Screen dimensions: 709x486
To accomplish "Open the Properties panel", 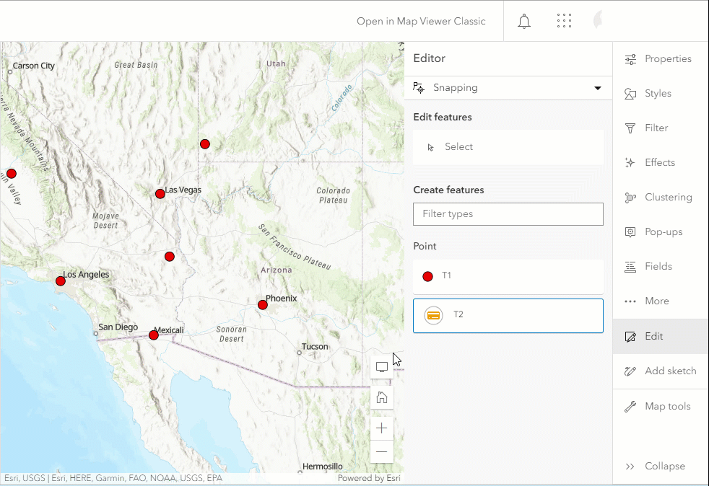I will click(660, 59).
